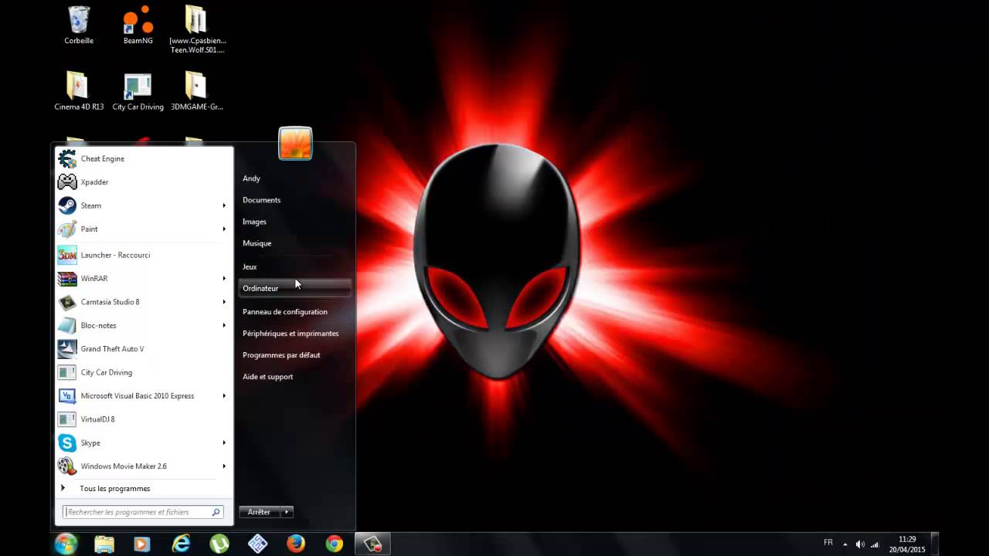Viewport: 989px width, 556px height.
Task: Expand Skype jump list arrow
Action: pyautogui.click(x=224, y=443)
